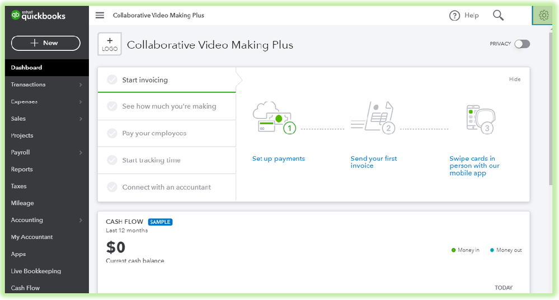Click the See how much you're making check circle
Screen dimensions: 559x300
(112, 106)
